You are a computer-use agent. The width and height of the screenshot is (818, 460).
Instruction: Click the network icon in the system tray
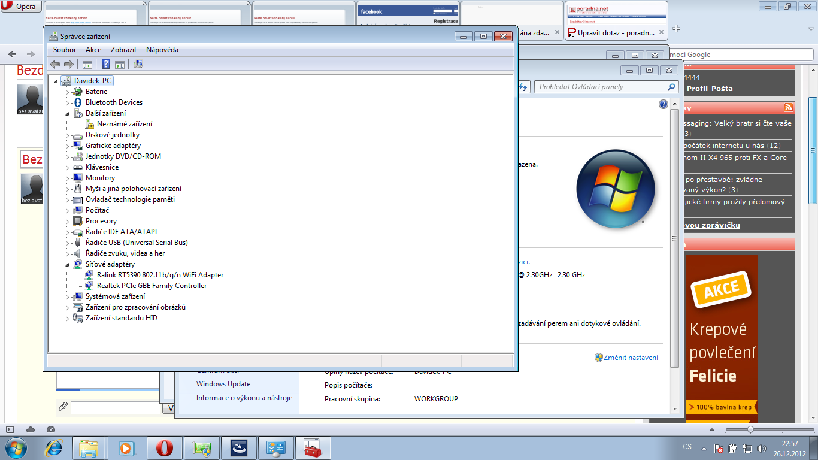tap(748, 448)
